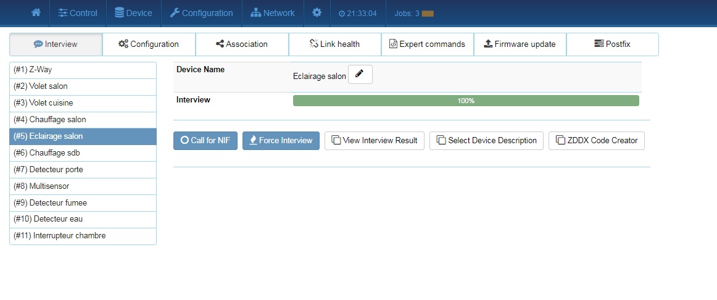Click the pencil icon to rename device
Viewport: 717px width, 300px height.
[360, 75]
